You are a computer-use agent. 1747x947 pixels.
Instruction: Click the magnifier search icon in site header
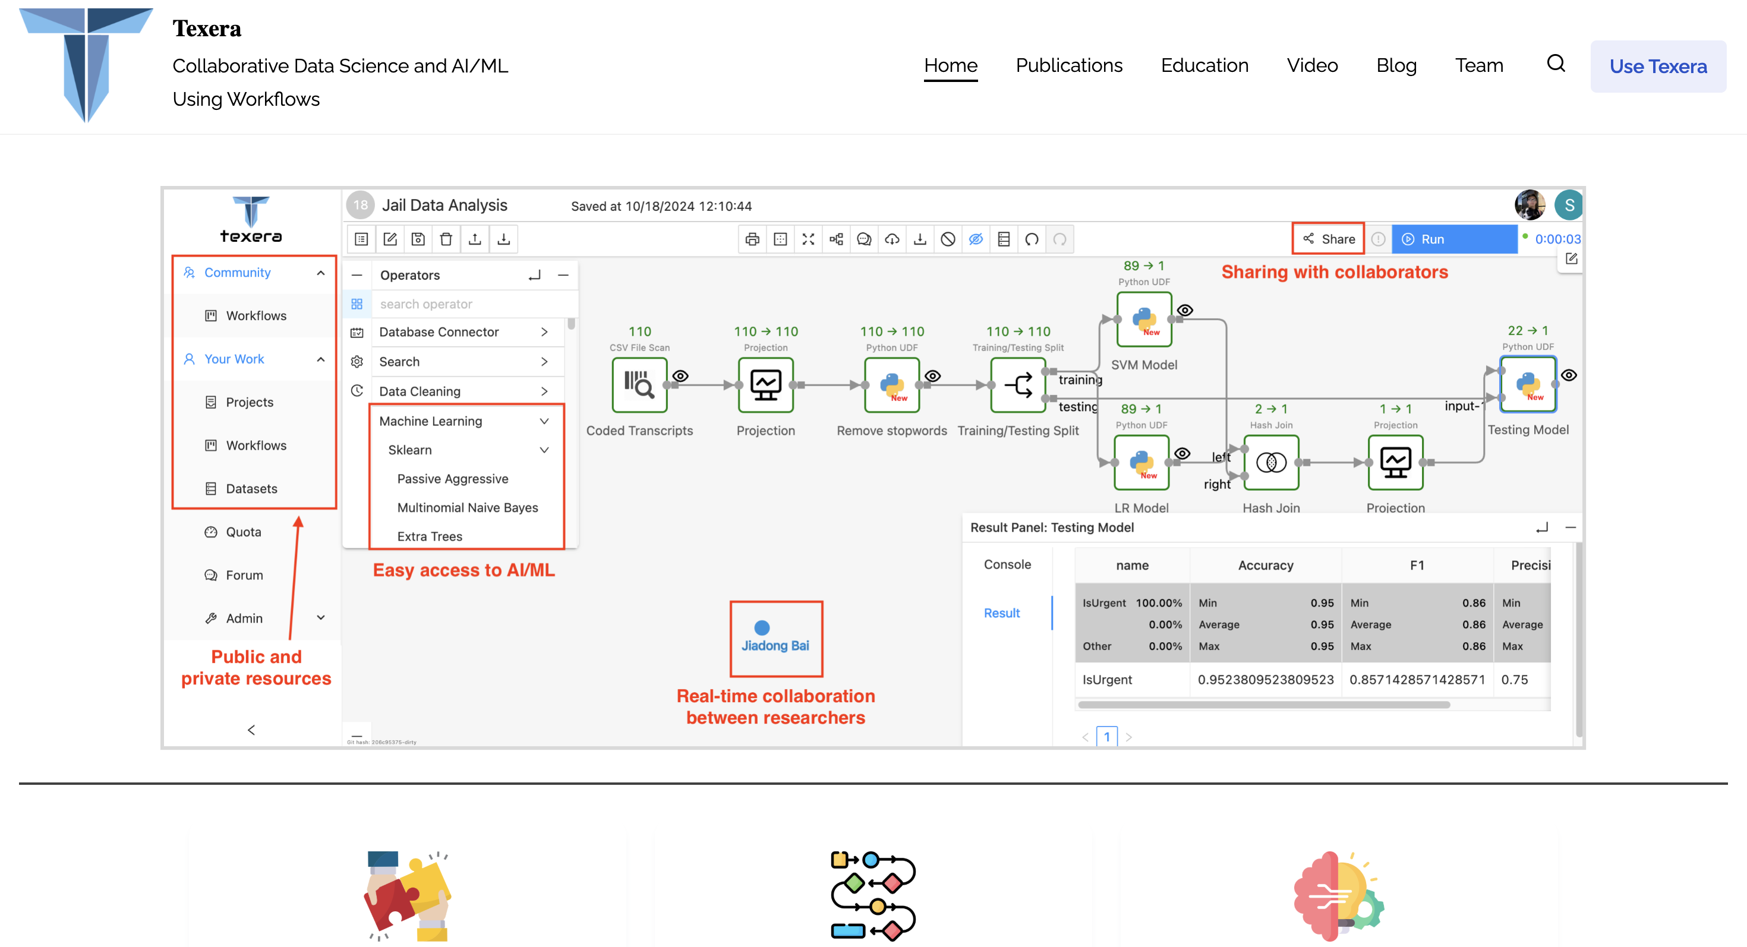[1556, 64]
